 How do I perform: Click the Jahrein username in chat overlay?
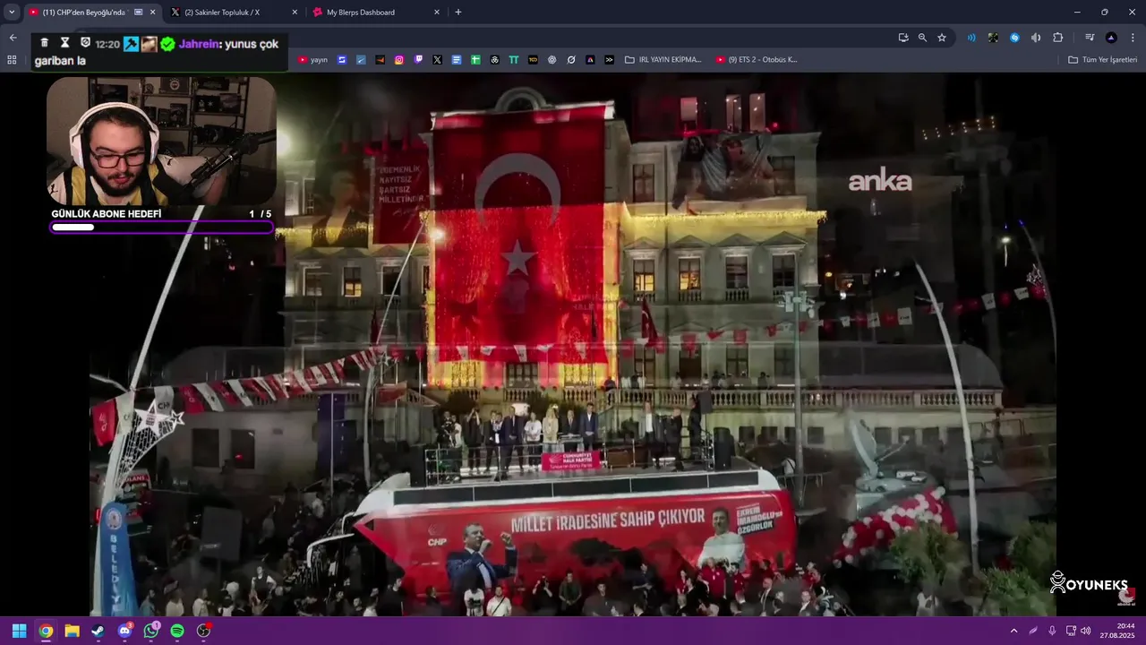(199, 44)
